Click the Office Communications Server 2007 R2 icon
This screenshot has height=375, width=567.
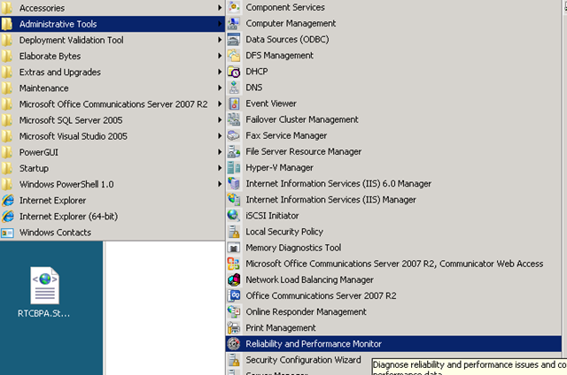(x=234, y=295)
